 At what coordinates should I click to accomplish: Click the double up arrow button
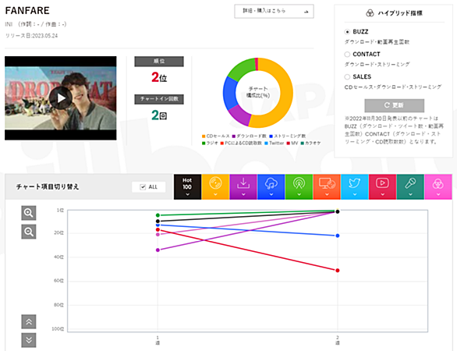pos(29,322)
